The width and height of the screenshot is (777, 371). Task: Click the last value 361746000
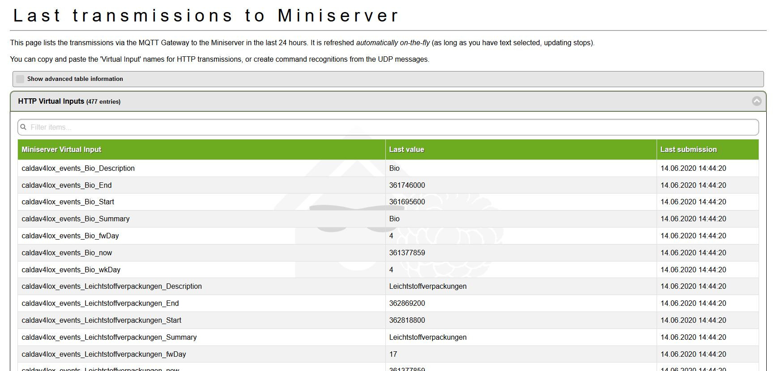(407, 185)
